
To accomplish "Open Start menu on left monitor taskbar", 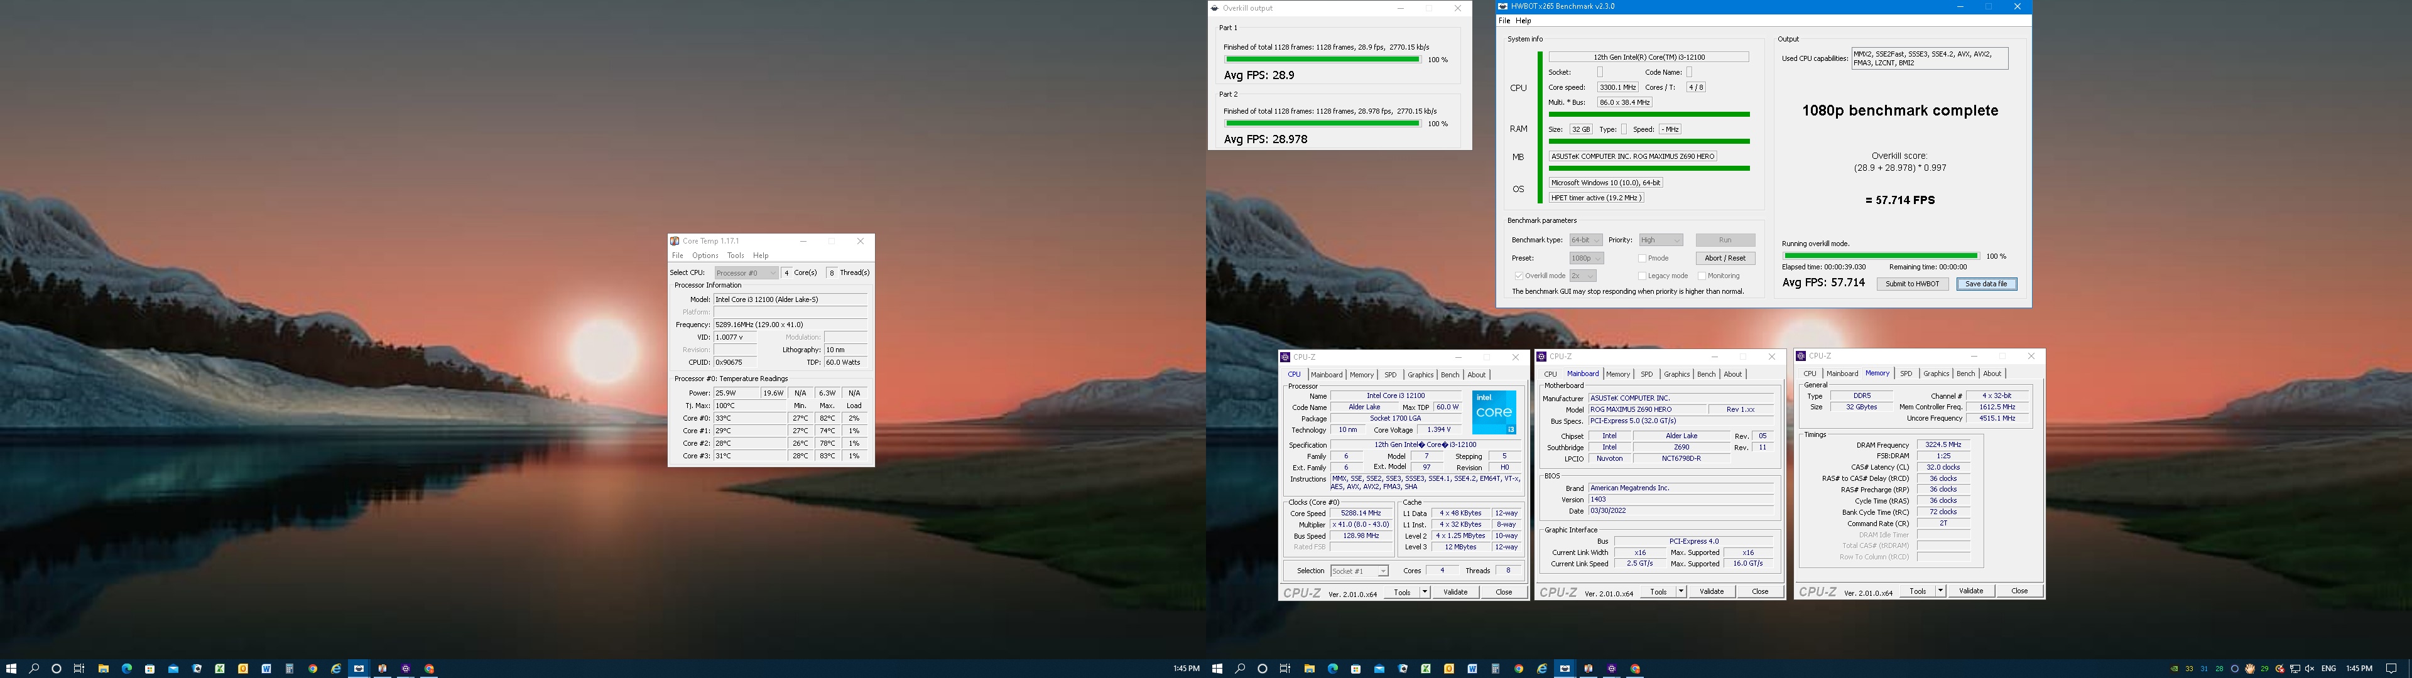I will [x=11, y=669].
